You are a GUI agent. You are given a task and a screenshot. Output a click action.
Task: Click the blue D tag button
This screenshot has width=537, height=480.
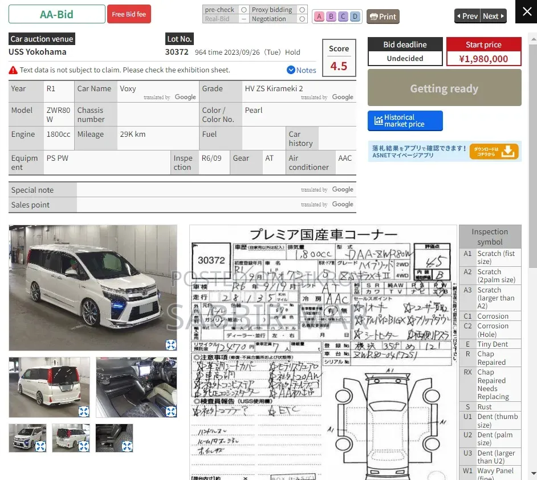pyautogui.click(x=355, y=17)
